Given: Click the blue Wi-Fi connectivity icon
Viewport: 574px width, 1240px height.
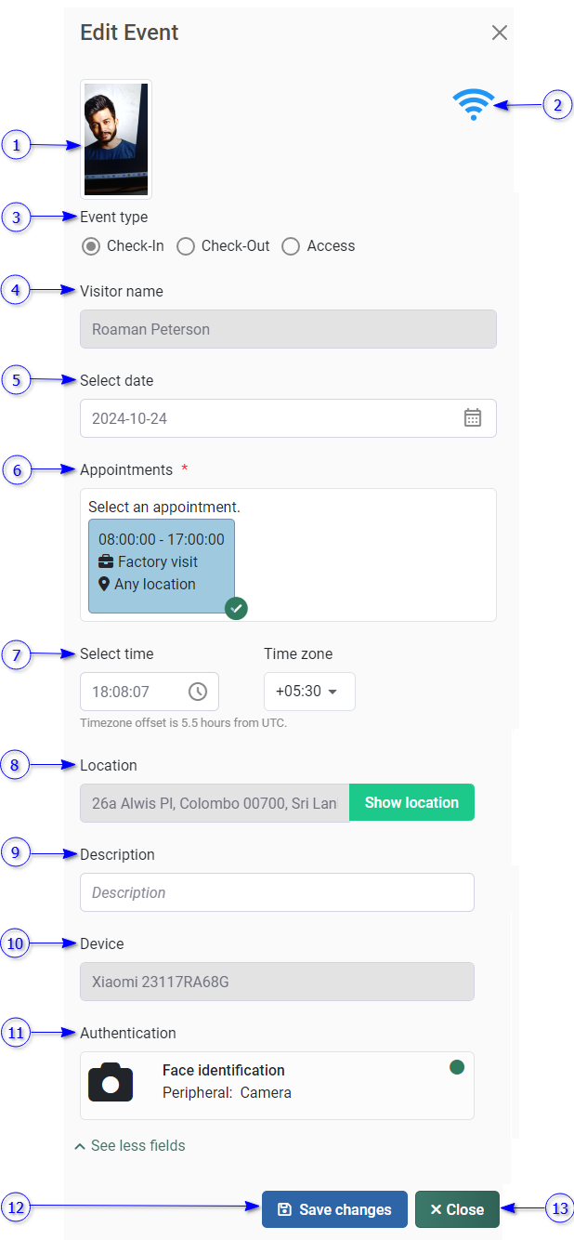Looking at the screenshot, I should pyautogui.click(x=474, y=104).
